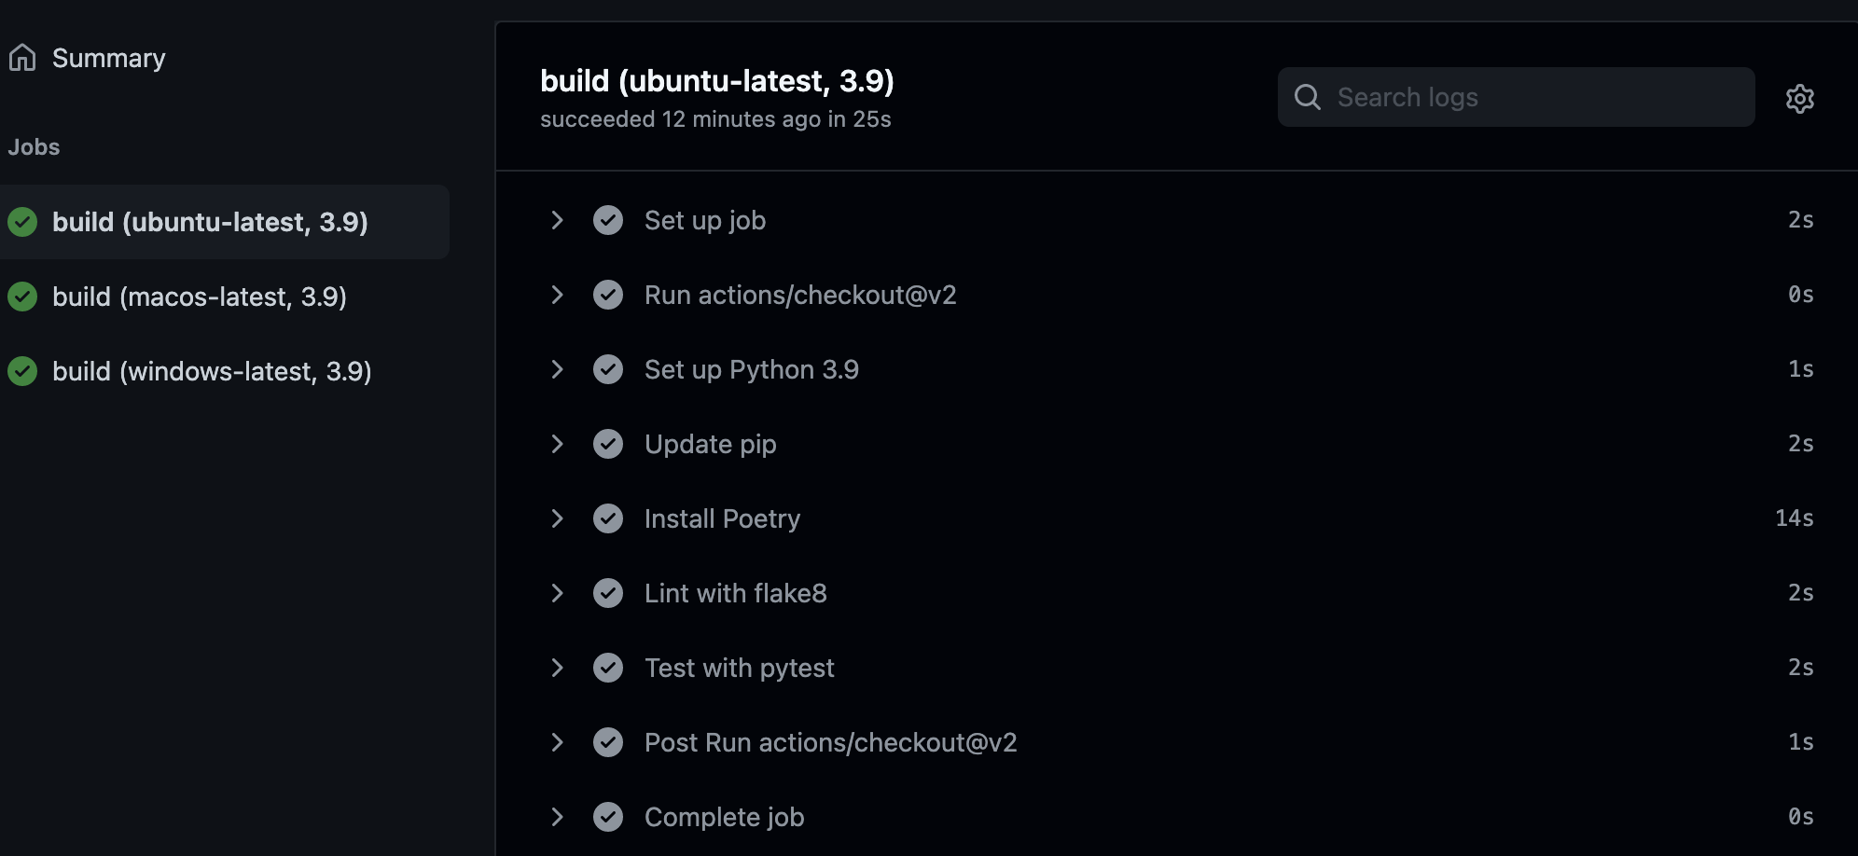This screenshot has width=1858, height=856.
Task: Select the build (macos-latest, 3.9) job
Action: [x=200, y=297]
